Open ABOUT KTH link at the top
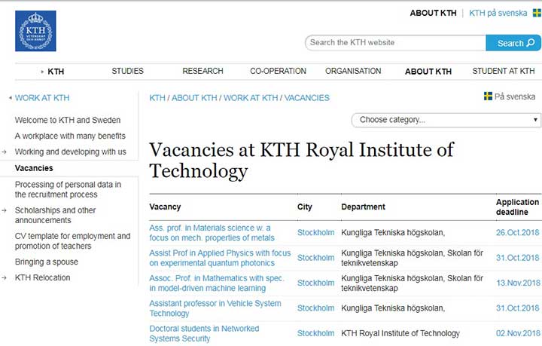The height and width of the screenshot is (346, 542). [x=433, y=13]
